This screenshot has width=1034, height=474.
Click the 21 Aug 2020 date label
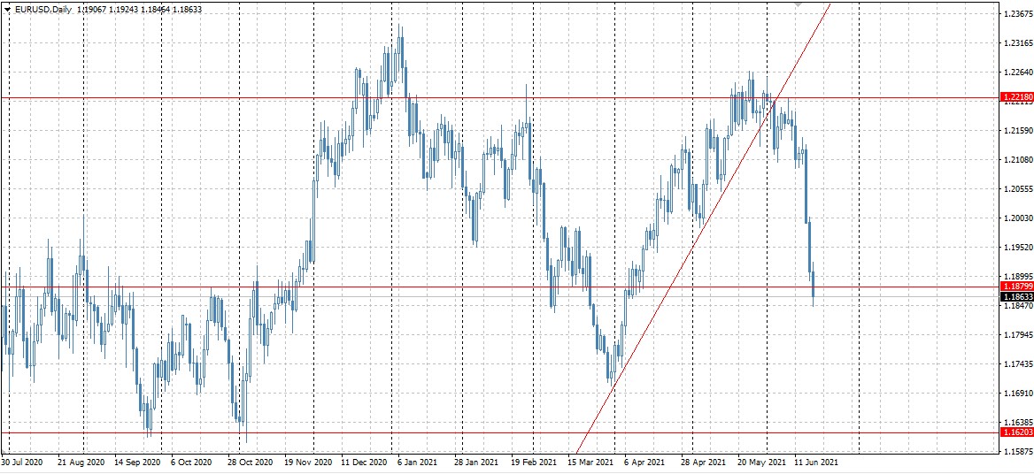coord(81,463)
